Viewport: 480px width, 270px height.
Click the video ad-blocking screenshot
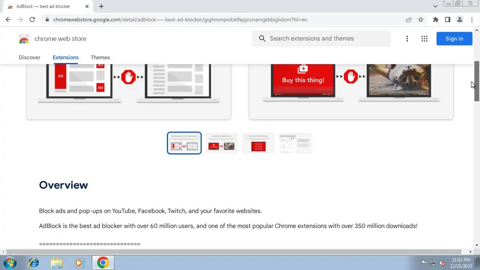(351, 91)
